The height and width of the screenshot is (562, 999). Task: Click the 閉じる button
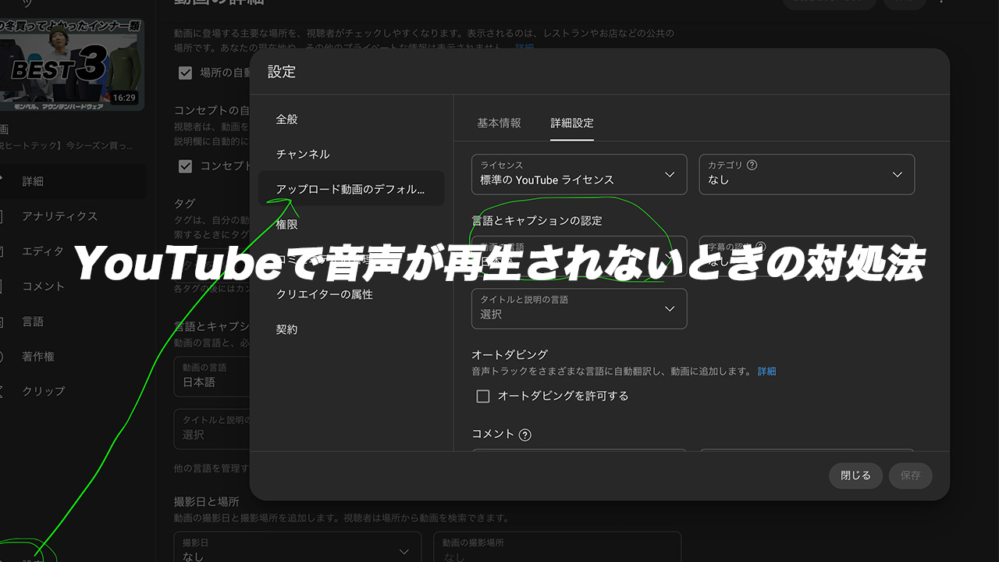855,475
